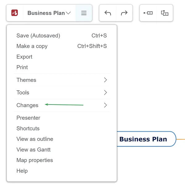Image resolution: width=185 pixels, height=187 pixels.
Task: Toggle the hamburger menu icon
Action: click(x=84, y=13)
